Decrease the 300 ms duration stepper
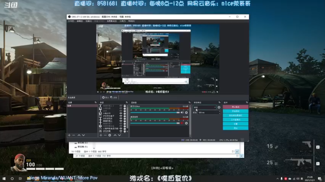The width and height of the screenshot is (325, 182). pyautogui.click(x=219, y=114)
